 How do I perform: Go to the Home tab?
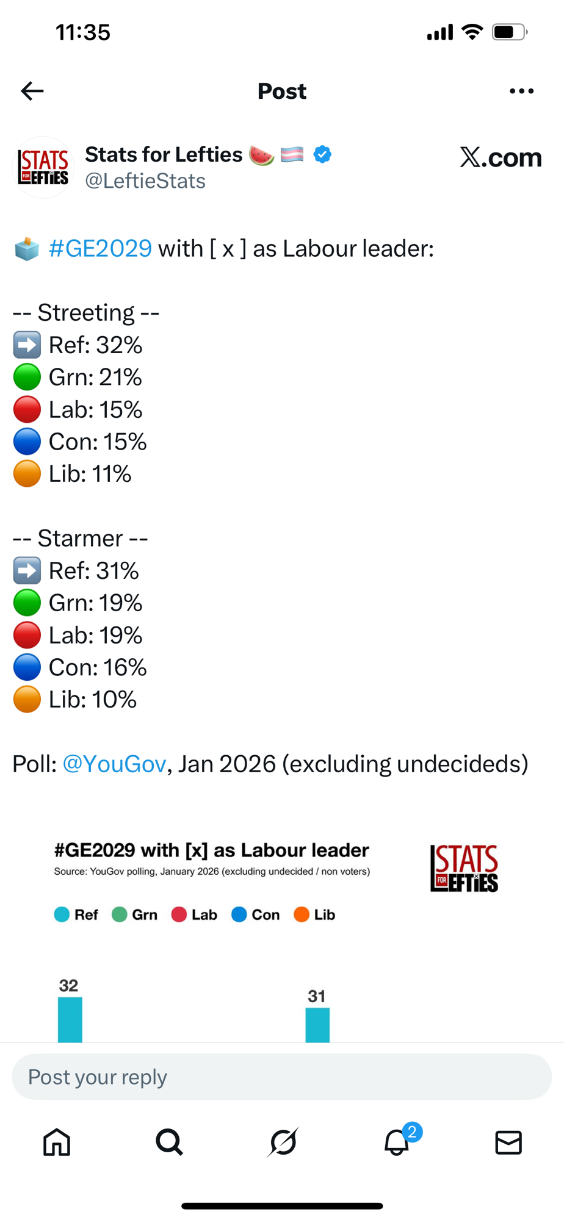(57, 1143)
